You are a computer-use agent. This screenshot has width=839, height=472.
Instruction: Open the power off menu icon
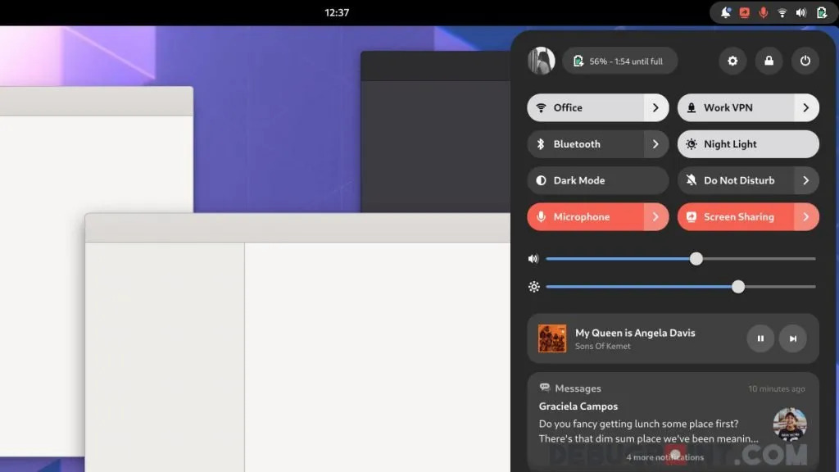[805, 61]
